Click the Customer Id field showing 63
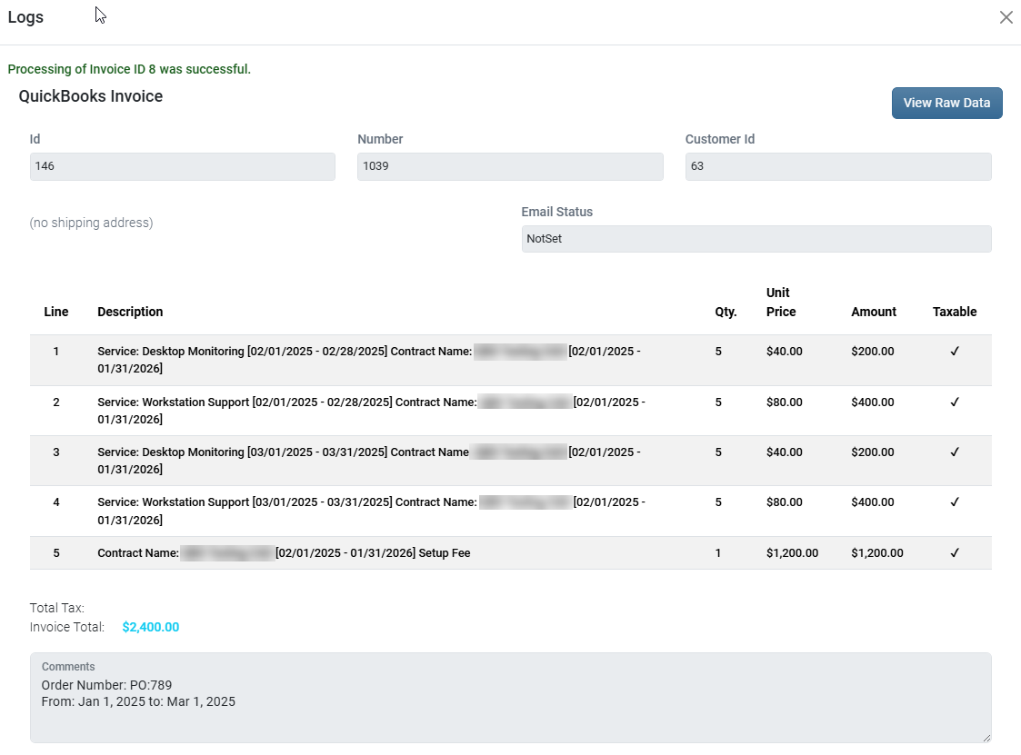Screen dimensions: 1021x755 tap(837, 167)
